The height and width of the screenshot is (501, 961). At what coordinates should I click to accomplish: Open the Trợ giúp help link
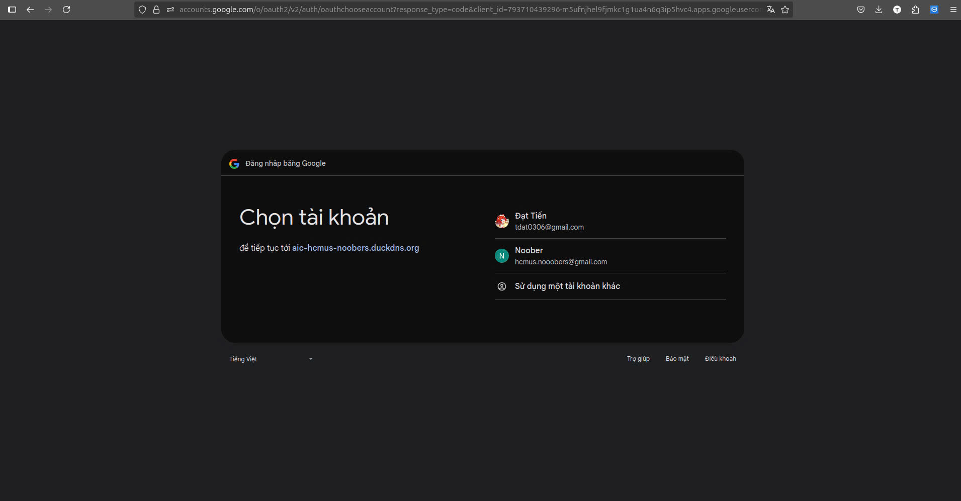coord(638,359)
